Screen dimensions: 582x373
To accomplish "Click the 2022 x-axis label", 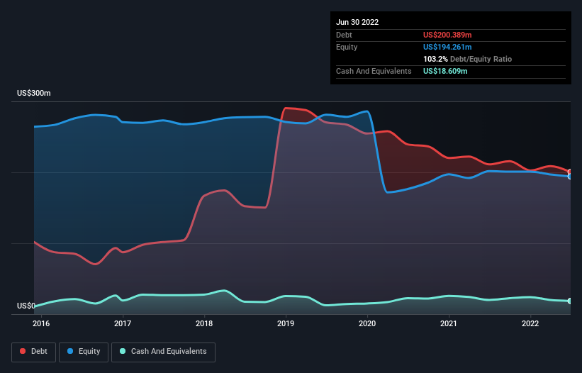I will [530, 323].
